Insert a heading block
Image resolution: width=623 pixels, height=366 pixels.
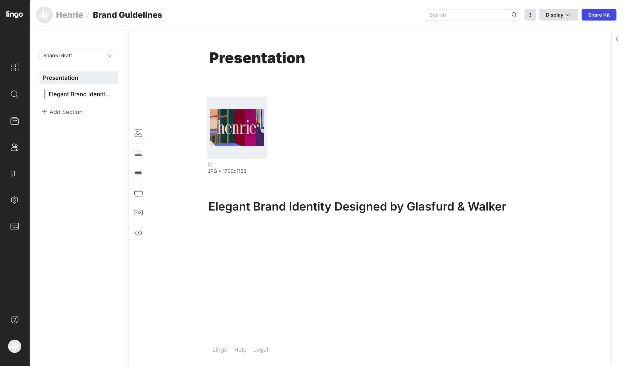[x=138, y=153]
